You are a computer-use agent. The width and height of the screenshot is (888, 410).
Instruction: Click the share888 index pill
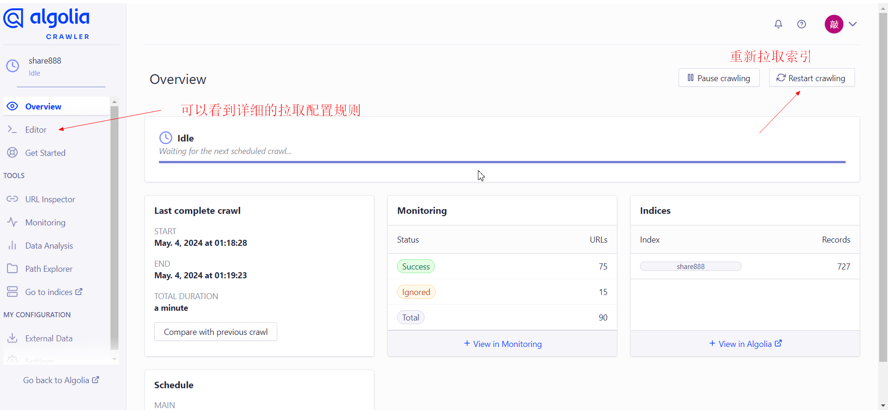coord(691,266)
